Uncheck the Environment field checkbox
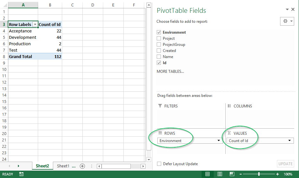The width and height of the screenshot is (299, 178). pyautogui.click(x=159, y=32)
